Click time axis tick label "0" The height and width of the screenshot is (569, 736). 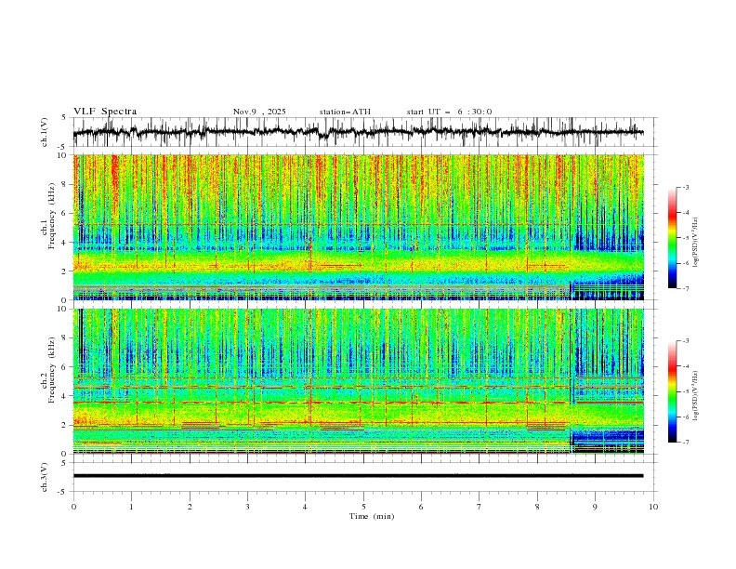[x=73, y=507]
